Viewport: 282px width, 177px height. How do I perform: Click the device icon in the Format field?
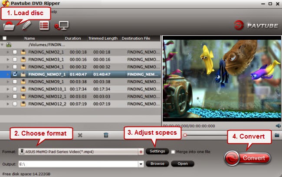(x=22, y=152)
